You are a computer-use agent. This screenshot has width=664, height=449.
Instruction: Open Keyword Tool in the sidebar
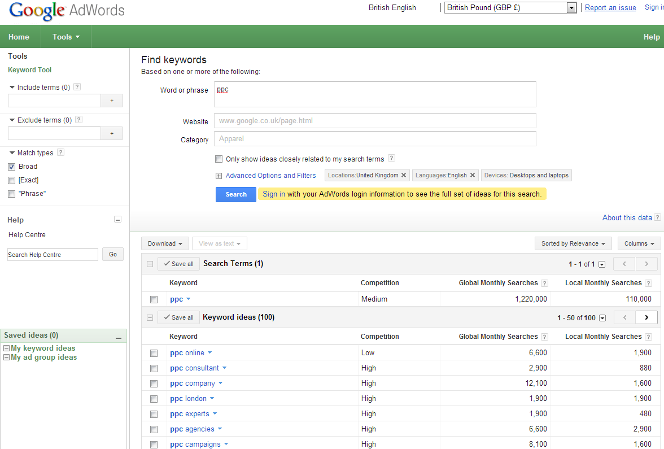29,70
